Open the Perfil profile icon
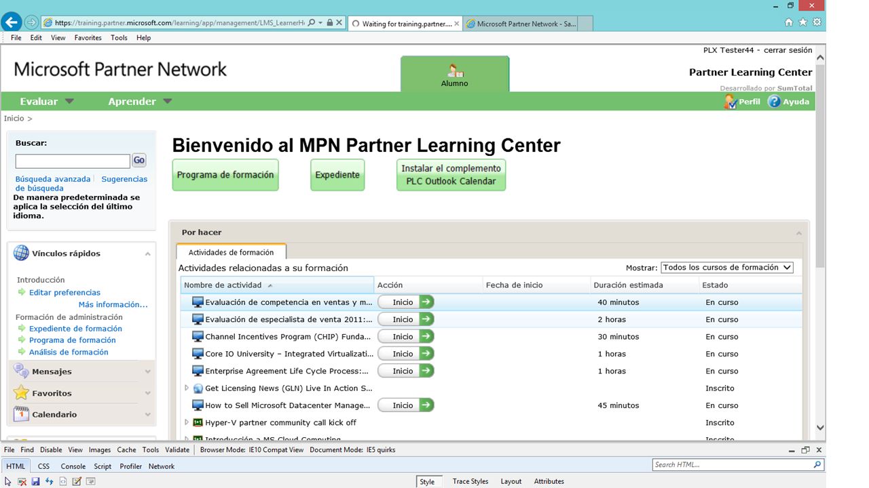The image size is (869, 488). [730, 102]
